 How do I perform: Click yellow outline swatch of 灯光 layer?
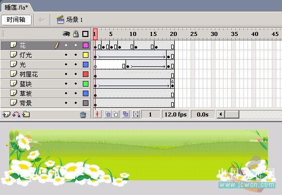[x=85, y=55]
